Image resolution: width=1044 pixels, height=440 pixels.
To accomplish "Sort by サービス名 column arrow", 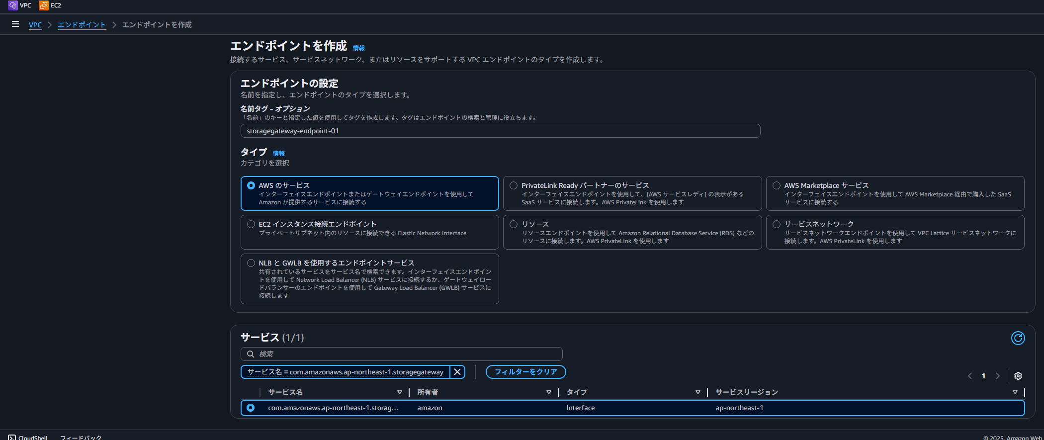I will pos(399,392).
